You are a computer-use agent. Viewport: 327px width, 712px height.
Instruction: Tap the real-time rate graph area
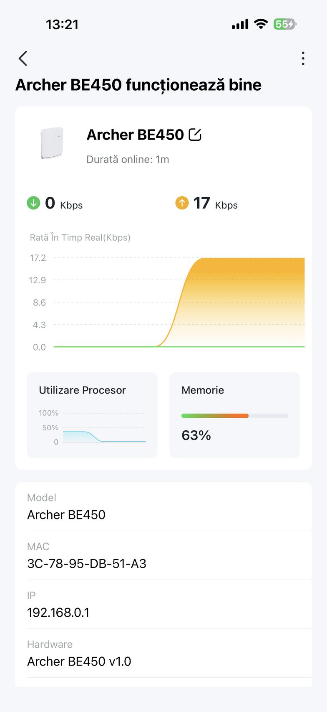(179, 303)
